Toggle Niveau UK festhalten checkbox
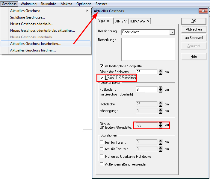Viewport: 210px width, 179px height. coord(102,78)
